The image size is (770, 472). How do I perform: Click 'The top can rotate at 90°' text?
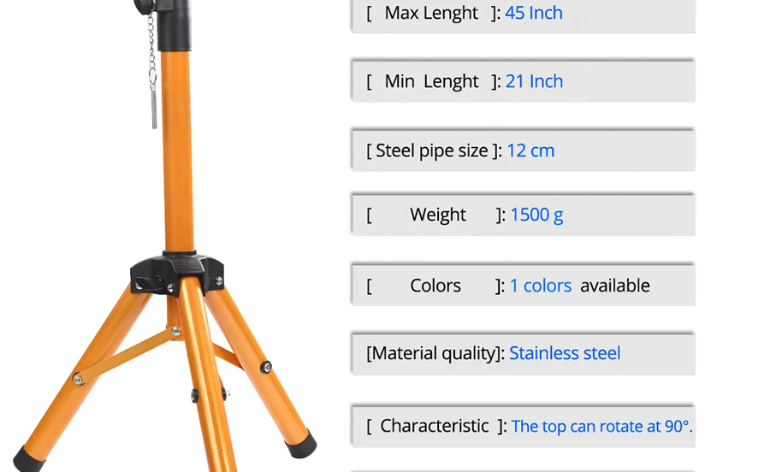(x=601, y=427)
